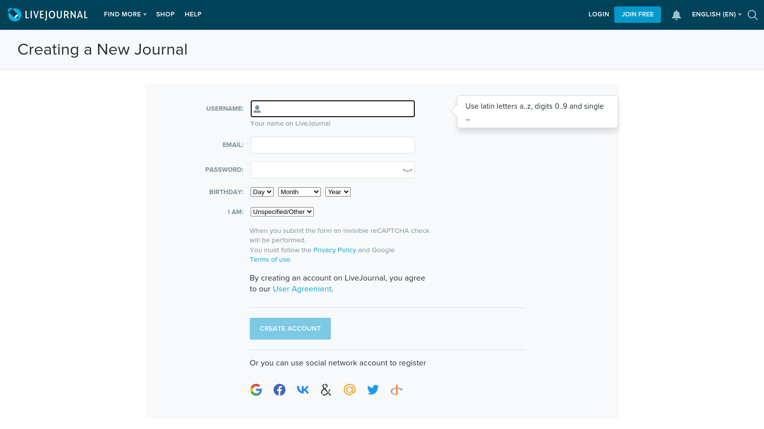Click the username rules tooltip text
The width and height of the screenshot is (764, 429).
535,112
